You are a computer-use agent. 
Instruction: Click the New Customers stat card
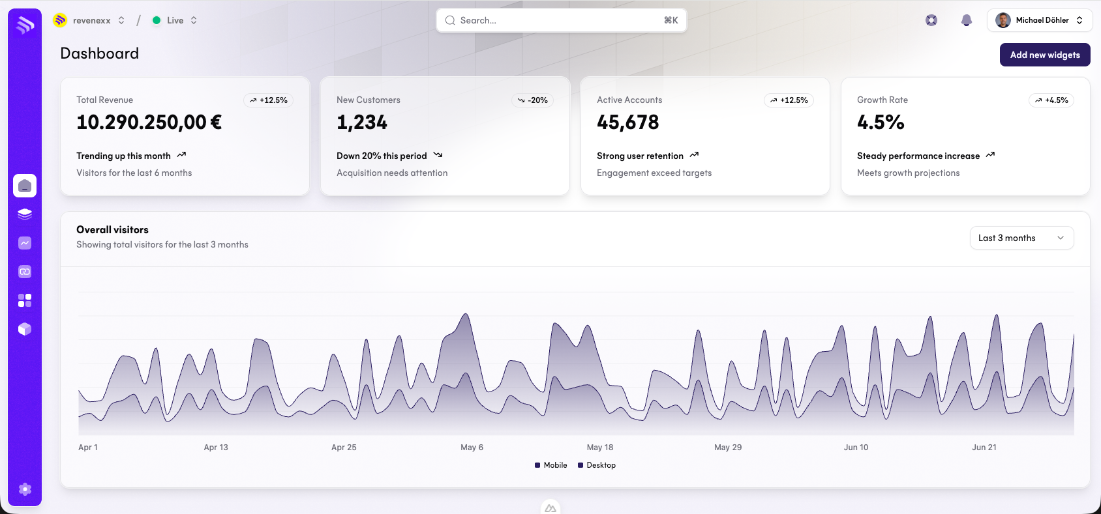[x=445, y=136]
